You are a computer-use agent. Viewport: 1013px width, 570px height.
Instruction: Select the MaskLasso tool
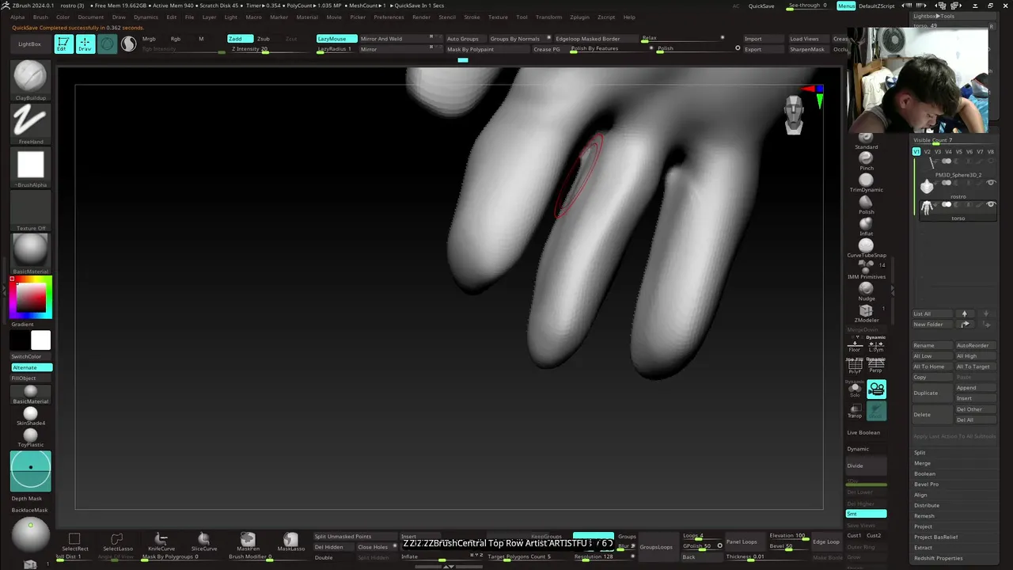[x=290, y=541]
